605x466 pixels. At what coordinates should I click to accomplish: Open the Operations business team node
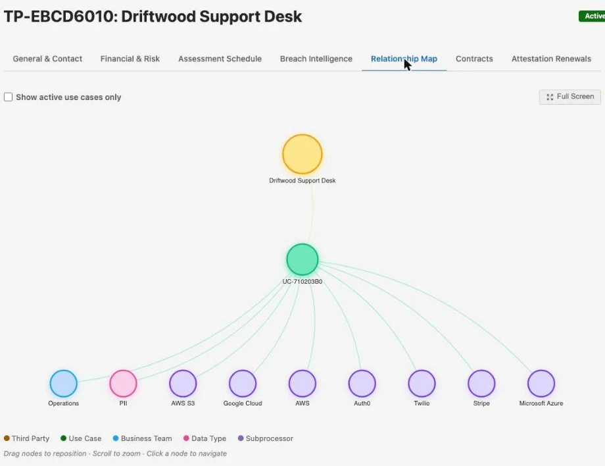63,383
